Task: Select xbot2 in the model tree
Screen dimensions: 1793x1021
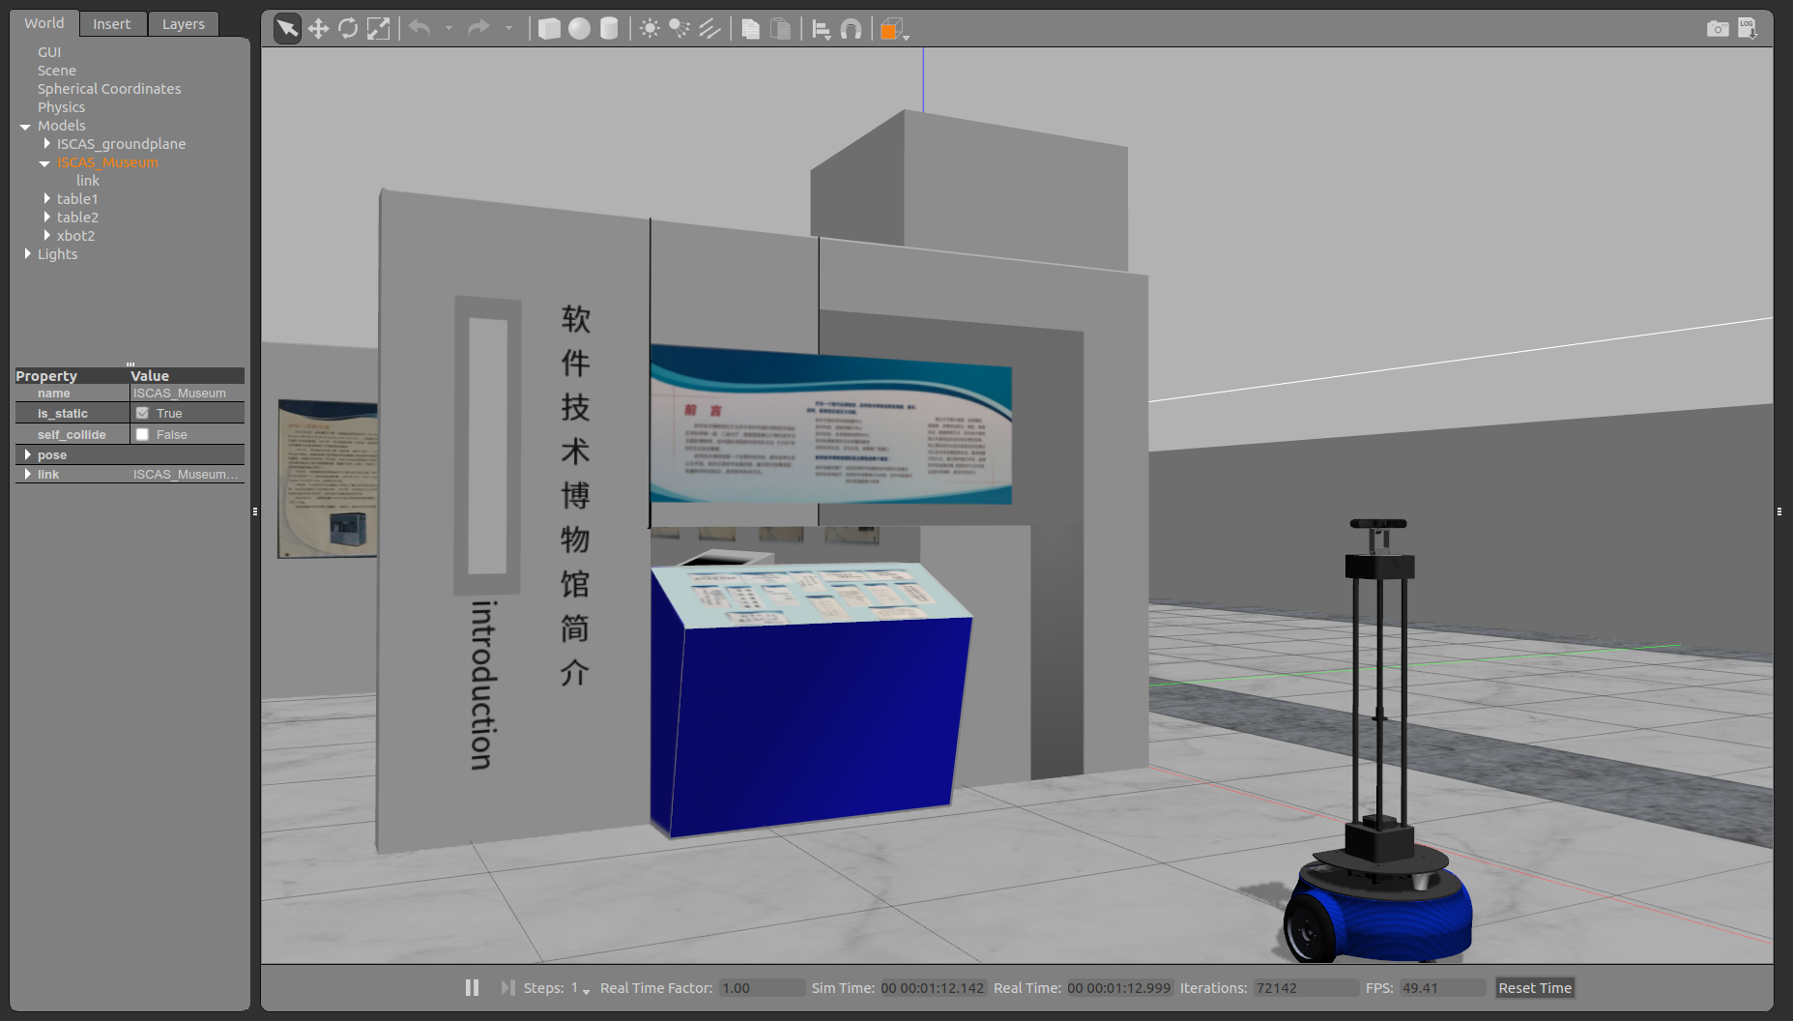Action: pos(75,236)
